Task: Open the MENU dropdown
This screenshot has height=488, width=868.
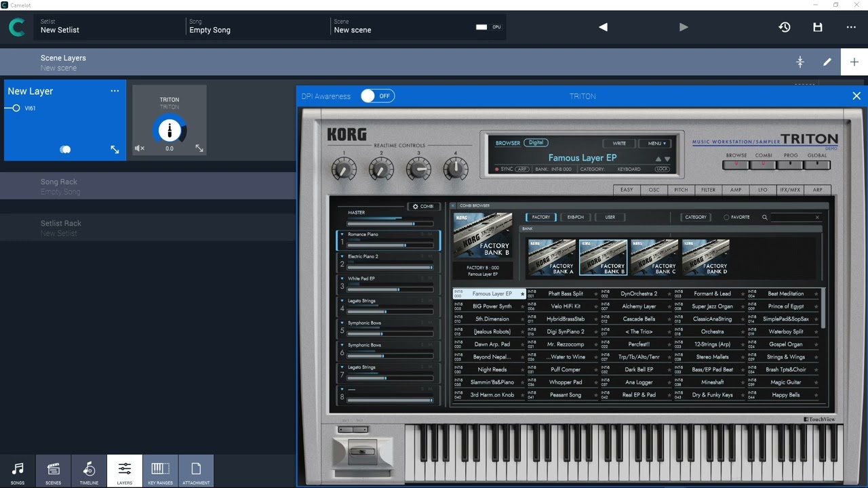Action: (656, 143)
